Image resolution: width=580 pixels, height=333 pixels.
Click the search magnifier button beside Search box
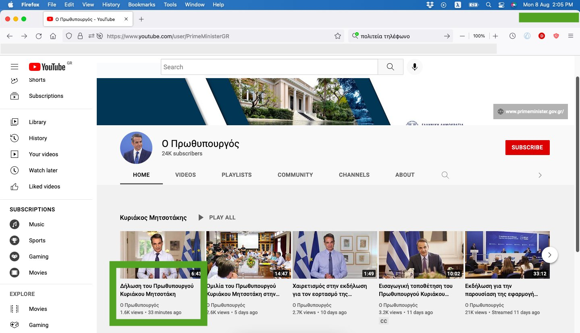pyautogui.click(x=390, y=67)
